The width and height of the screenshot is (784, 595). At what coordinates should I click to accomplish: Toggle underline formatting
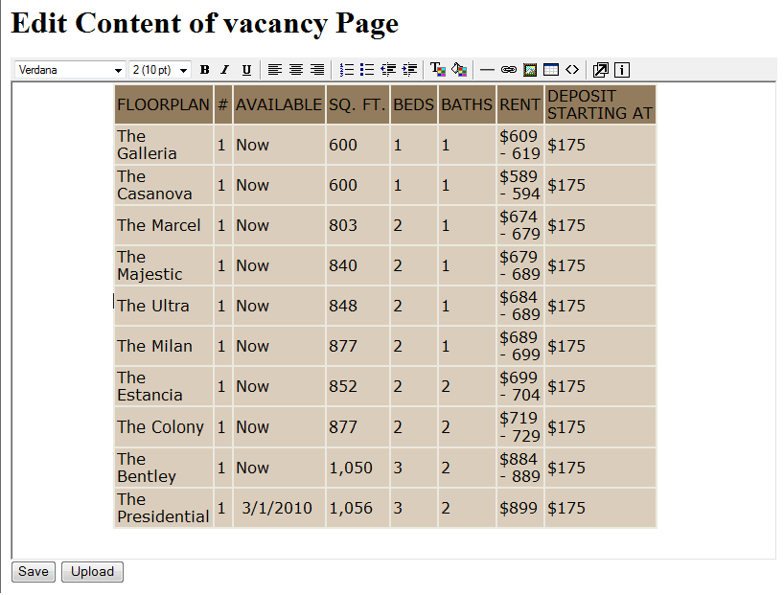coord(246,70)
